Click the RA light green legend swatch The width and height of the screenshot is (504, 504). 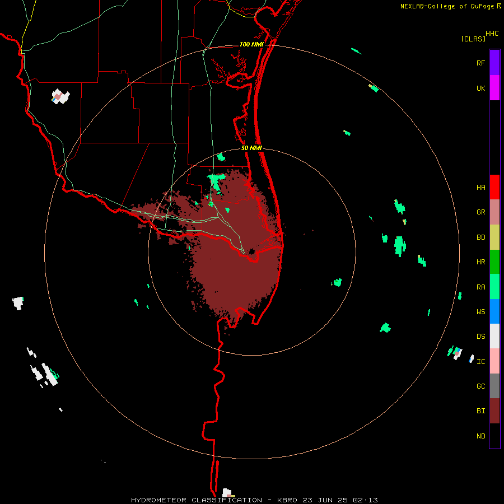coord(494,287)
